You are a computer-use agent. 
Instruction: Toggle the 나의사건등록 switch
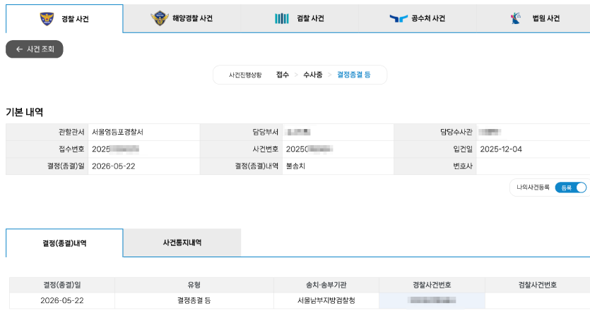click(x=571, y=187)
